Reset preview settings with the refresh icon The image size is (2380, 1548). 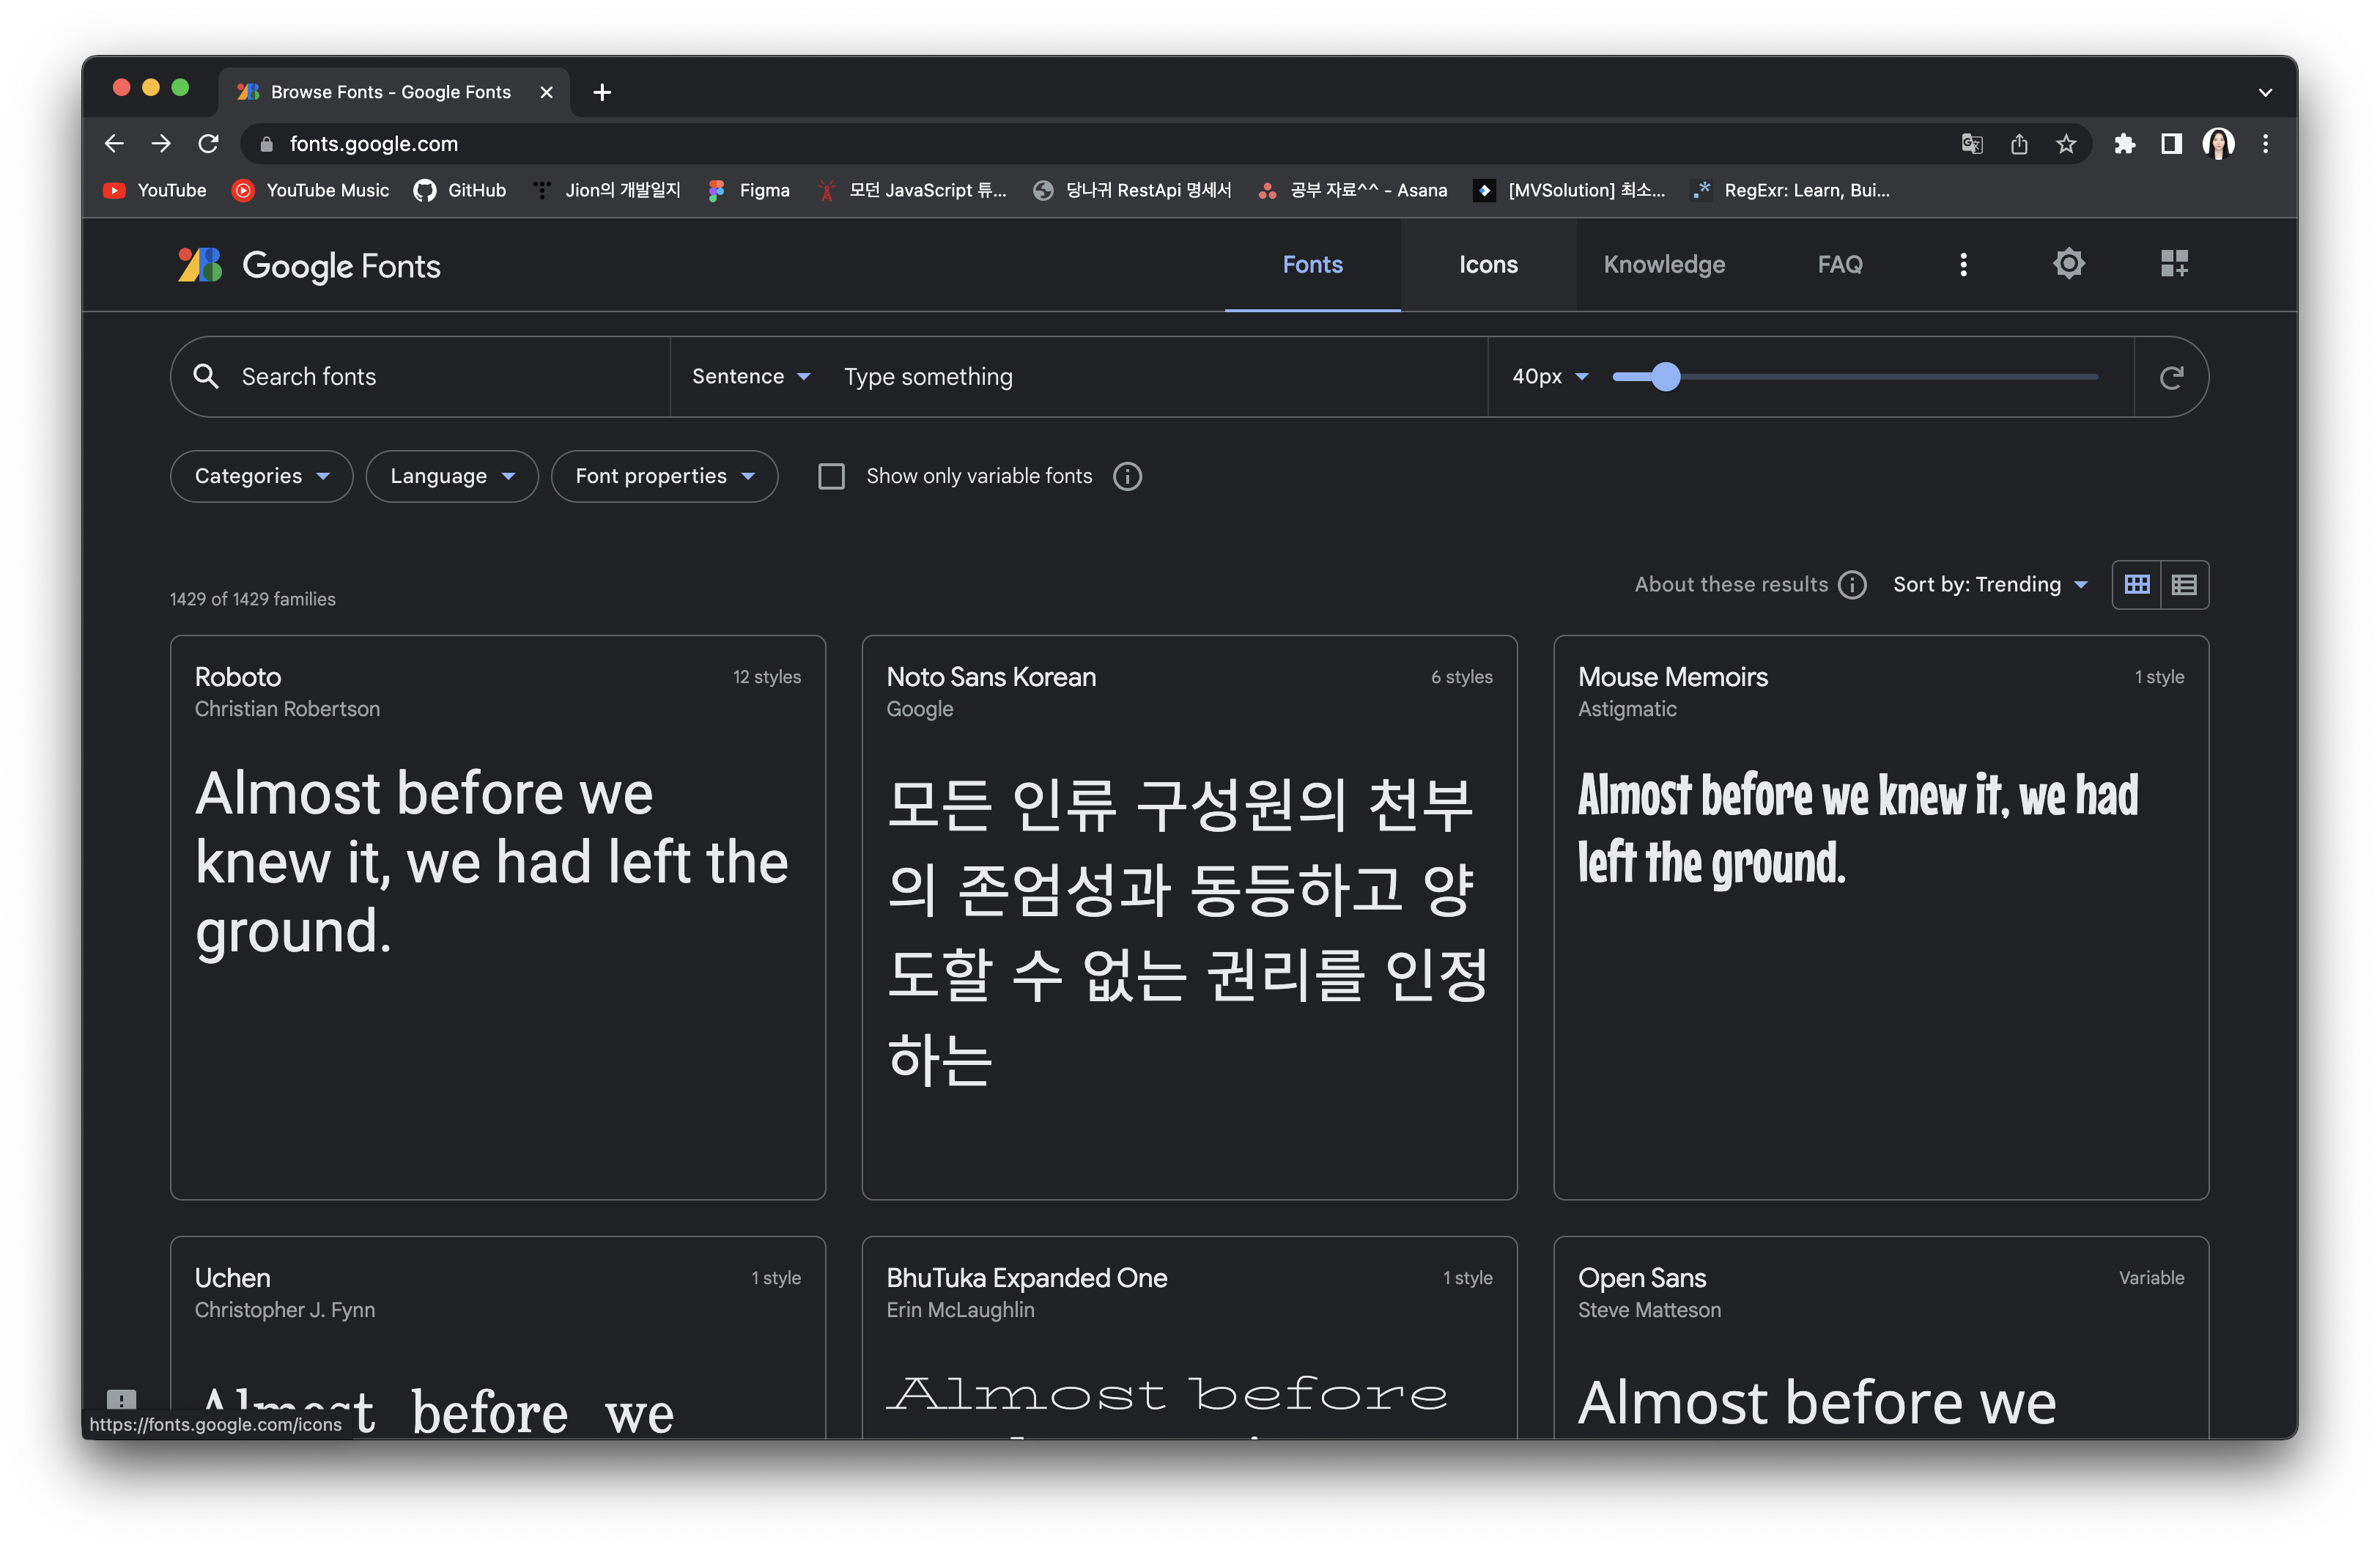tap(2170, 377)
